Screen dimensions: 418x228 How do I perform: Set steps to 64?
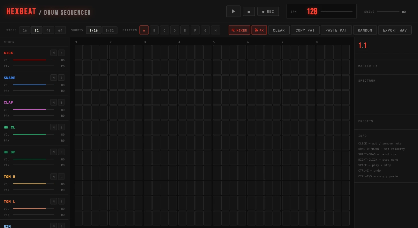pos(60,30)
